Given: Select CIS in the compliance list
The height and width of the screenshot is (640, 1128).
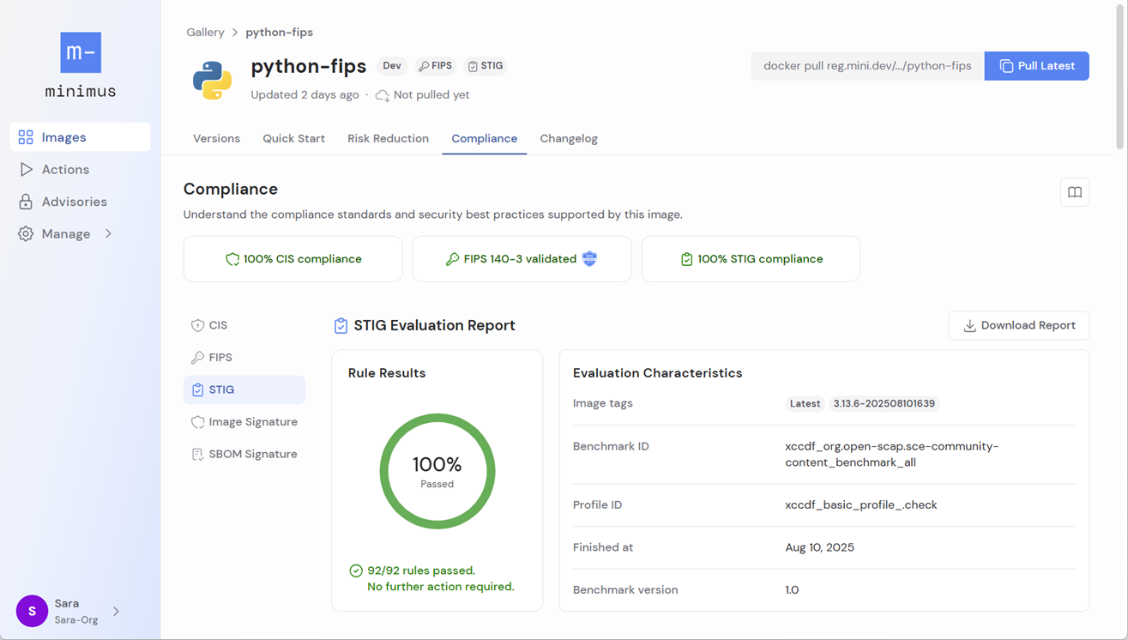Looking at the screenshot, I should [x=244, y=325].
